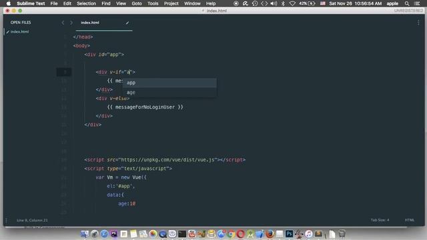Click the dots icon at the status bar's left
427x240 pixels.
click(x=6, y=220)
